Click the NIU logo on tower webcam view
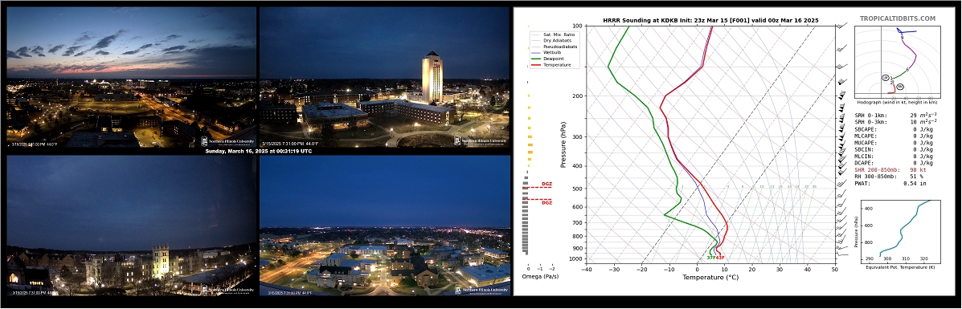This screenshot has height=309, width=962. (x=481, y=141)
